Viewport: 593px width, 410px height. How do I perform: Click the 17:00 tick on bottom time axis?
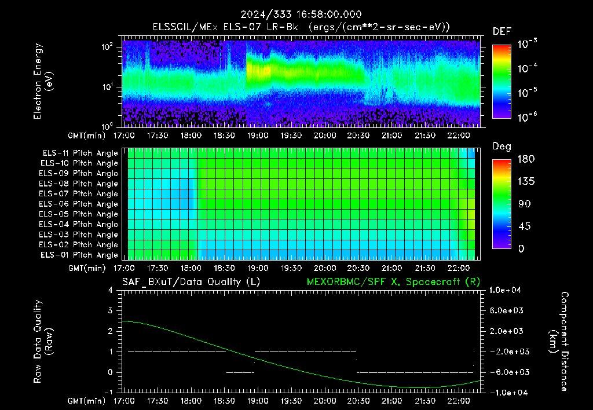[x=124, y=401]
